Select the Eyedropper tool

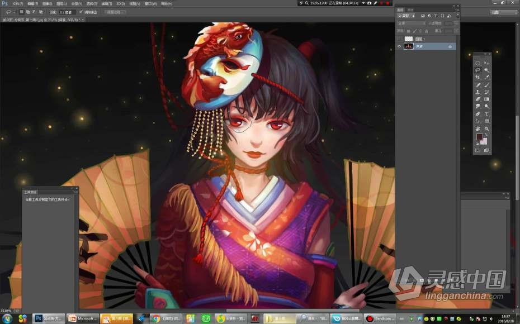coord(486,77)
